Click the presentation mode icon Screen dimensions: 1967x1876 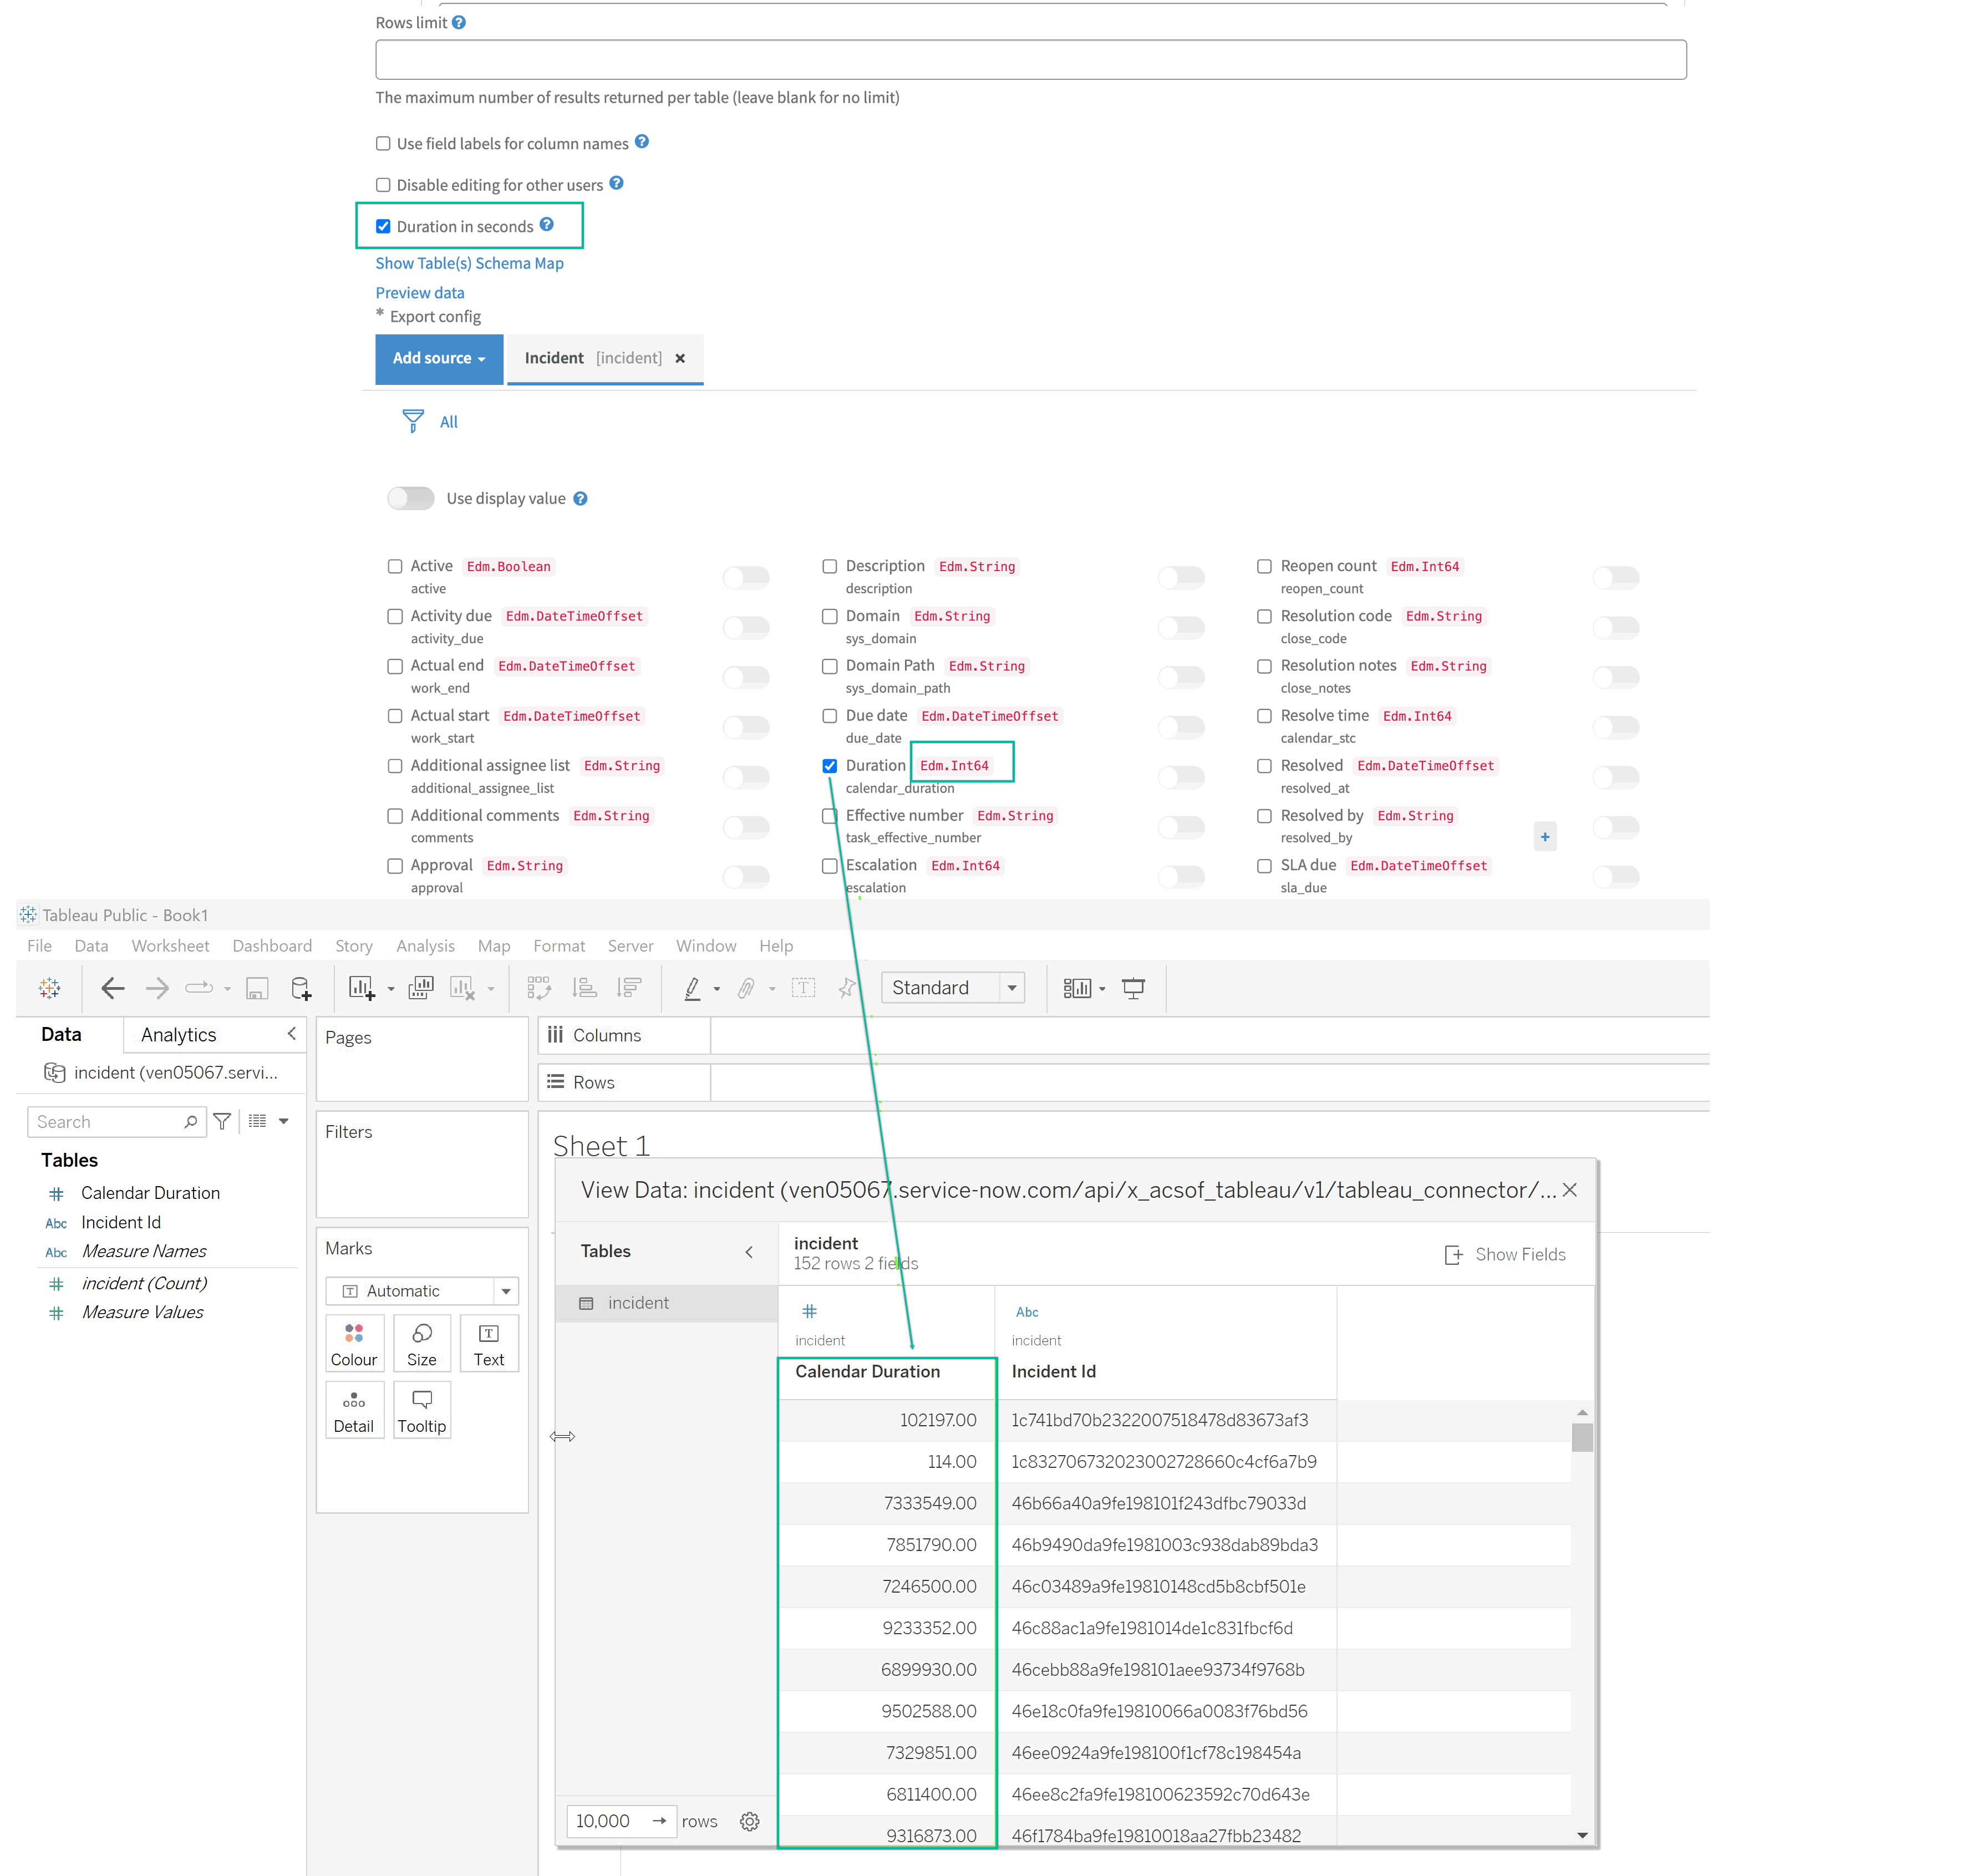(x=1133, y=988)
